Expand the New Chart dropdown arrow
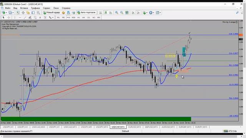The image size is (246, 138). click(6, 13)
